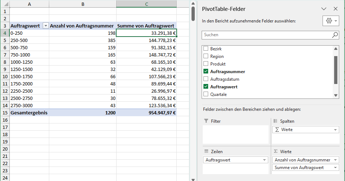
Task: Close the PivotTable-Felder pane
Action: (x=336, y=9)
